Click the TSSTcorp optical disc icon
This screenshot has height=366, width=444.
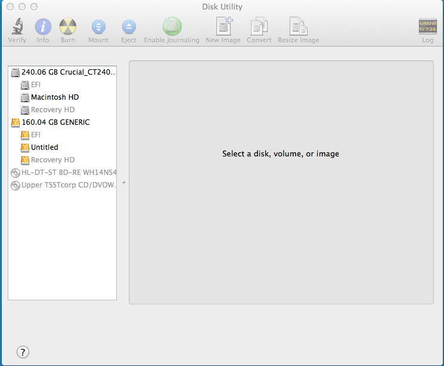(x=15, y=185)
